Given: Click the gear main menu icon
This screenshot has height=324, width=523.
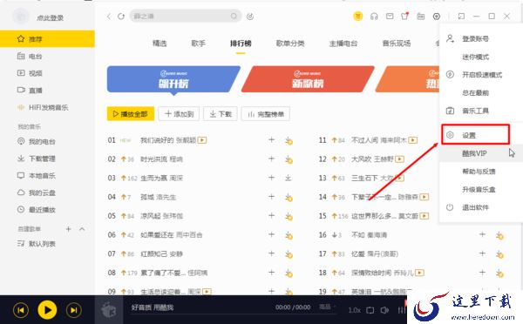Looking at the screenshot, I should pos(437,16).
